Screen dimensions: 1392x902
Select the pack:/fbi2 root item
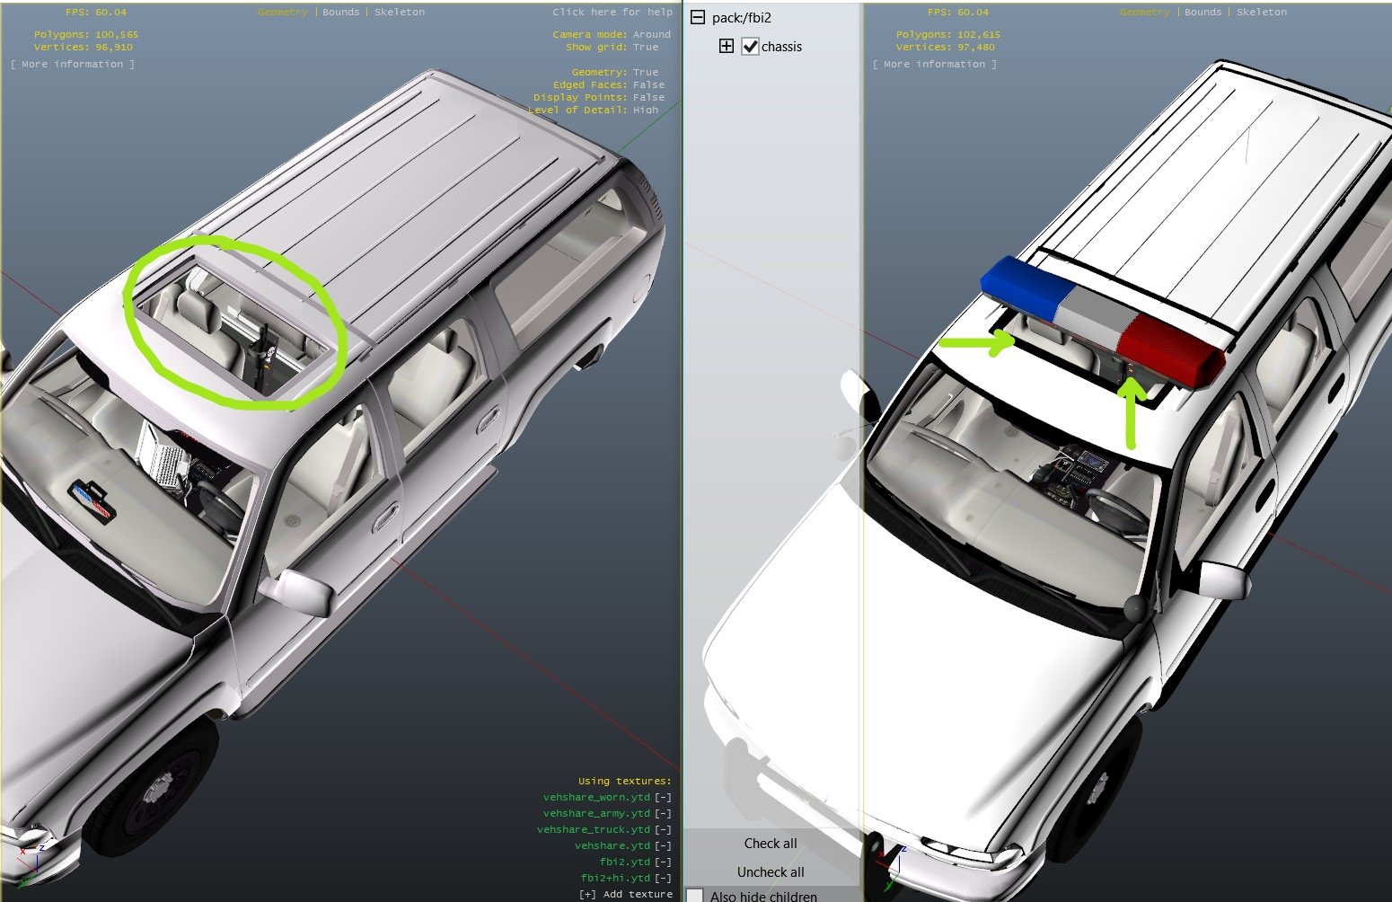741,17
